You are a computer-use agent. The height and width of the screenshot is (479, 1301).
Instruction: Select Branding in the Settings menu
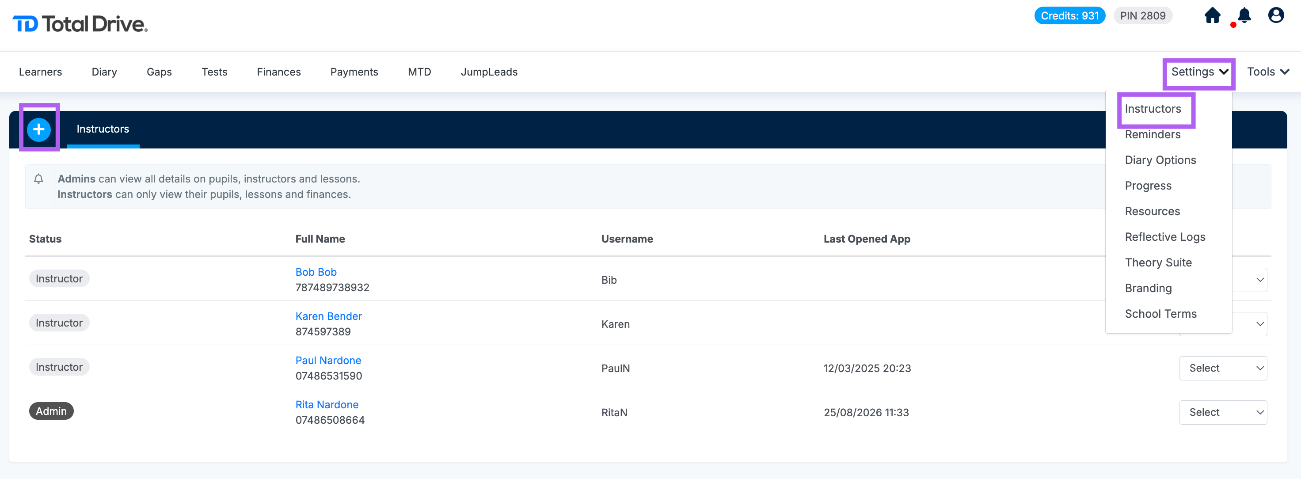1148,288
